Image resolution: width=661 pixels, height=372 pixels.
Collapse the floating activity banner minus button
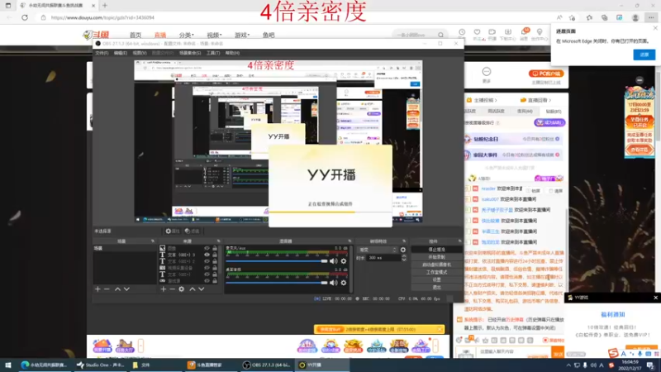pos(640,80)
